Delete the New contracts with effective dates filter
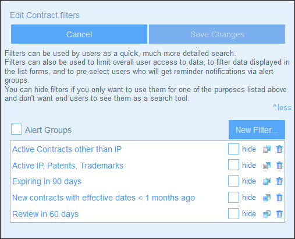 point(279,198)
